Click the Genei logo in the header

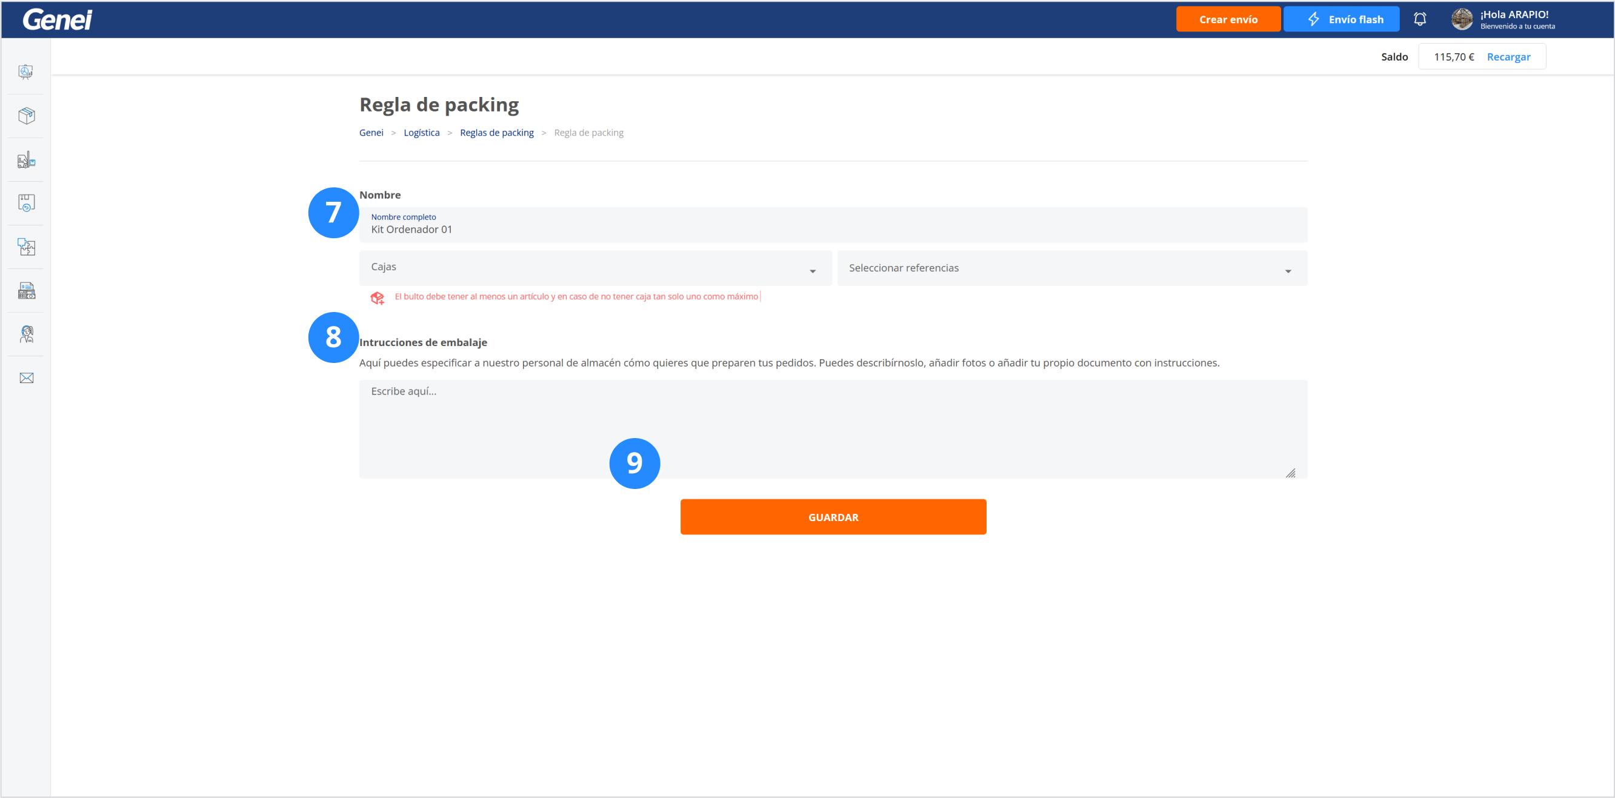56,19
